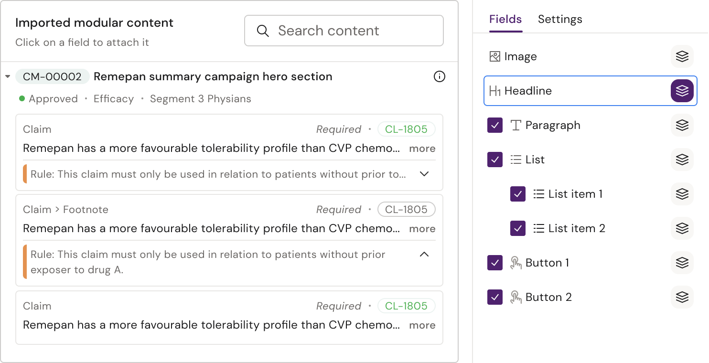Viewport: 709px width, 363px height.
Task: Click "more" on the Claim > Footnote text
Action: [422, 229]
